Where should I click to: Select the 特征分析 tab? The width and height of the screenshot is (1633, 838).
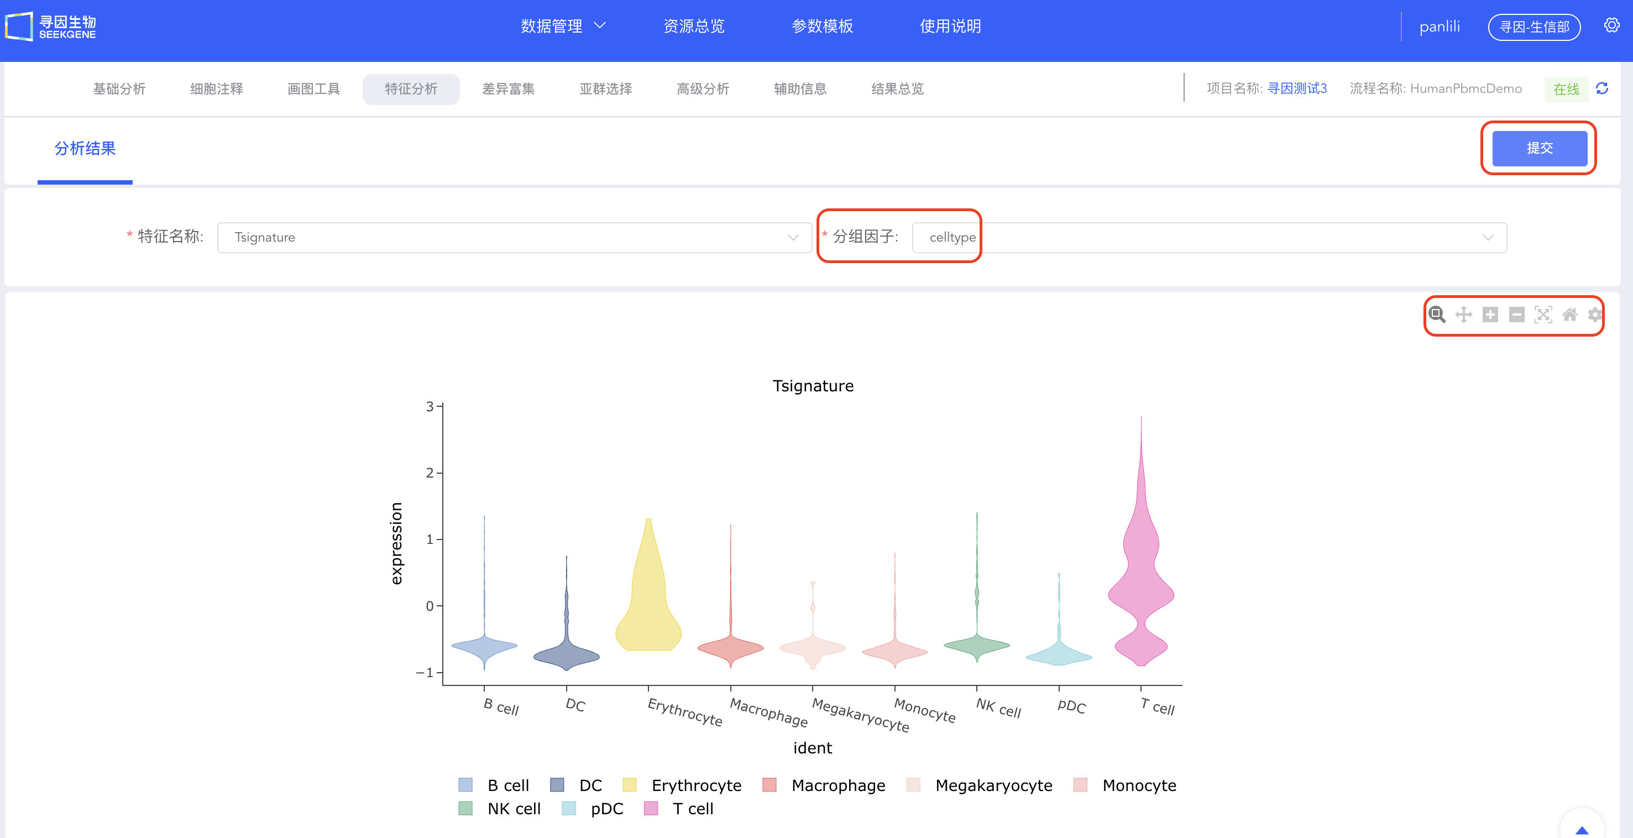pyautogui.click(x=411, y=89)
